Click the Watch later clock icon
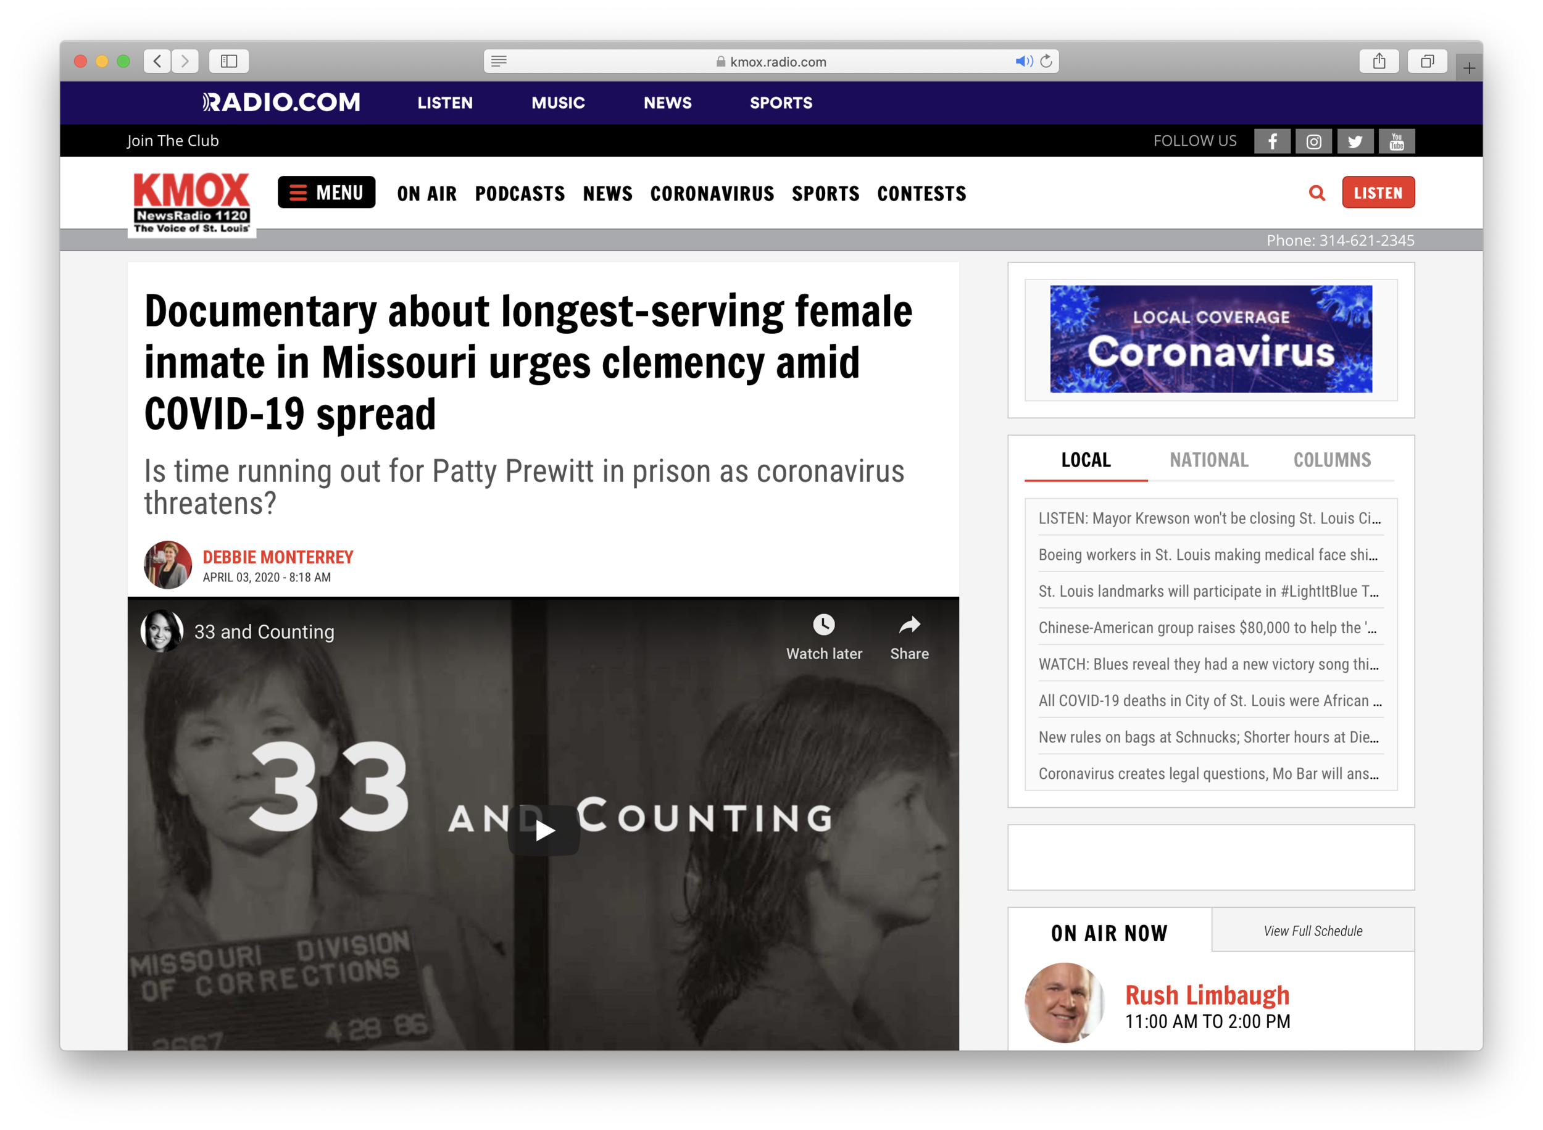This screenshot has width=1543, height=1130. (823, 625)
